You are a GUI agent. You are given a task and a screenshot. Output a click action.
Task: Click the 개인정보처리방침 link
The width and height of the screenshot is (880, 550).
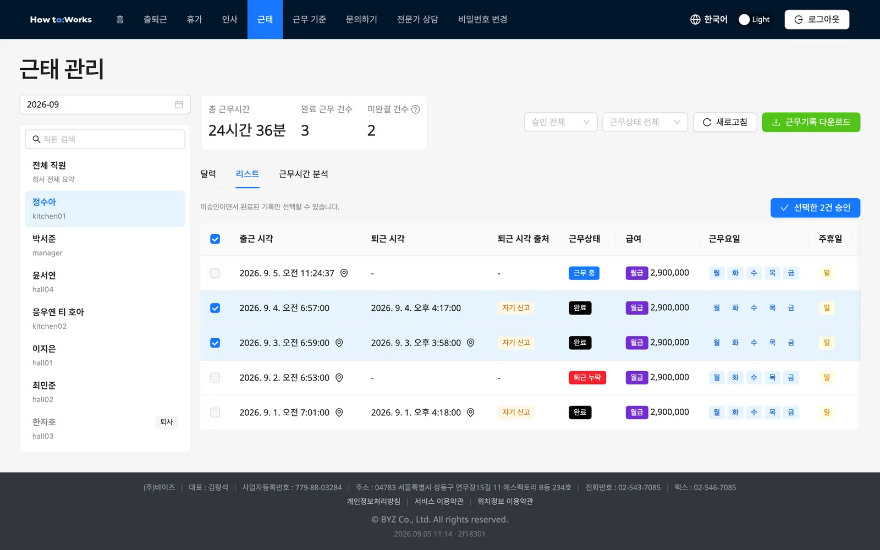click(x=373, y=502)
